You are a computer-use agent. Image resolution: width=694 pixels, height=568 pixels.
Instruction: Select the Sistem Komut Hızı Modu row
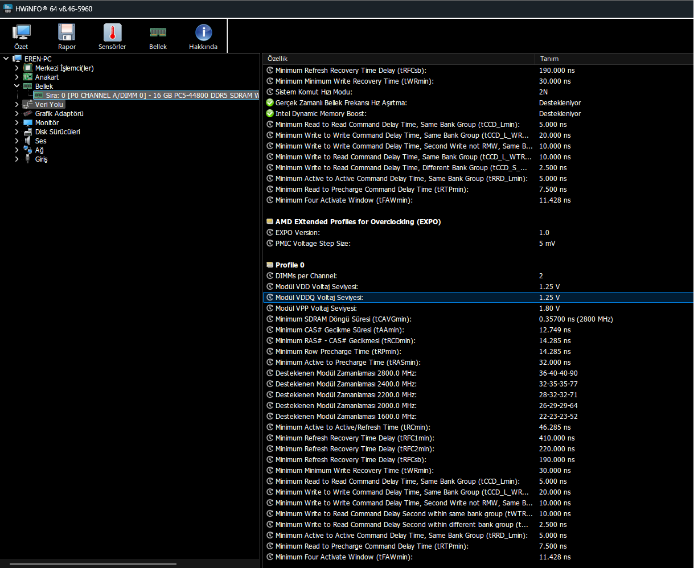(478, 92)
